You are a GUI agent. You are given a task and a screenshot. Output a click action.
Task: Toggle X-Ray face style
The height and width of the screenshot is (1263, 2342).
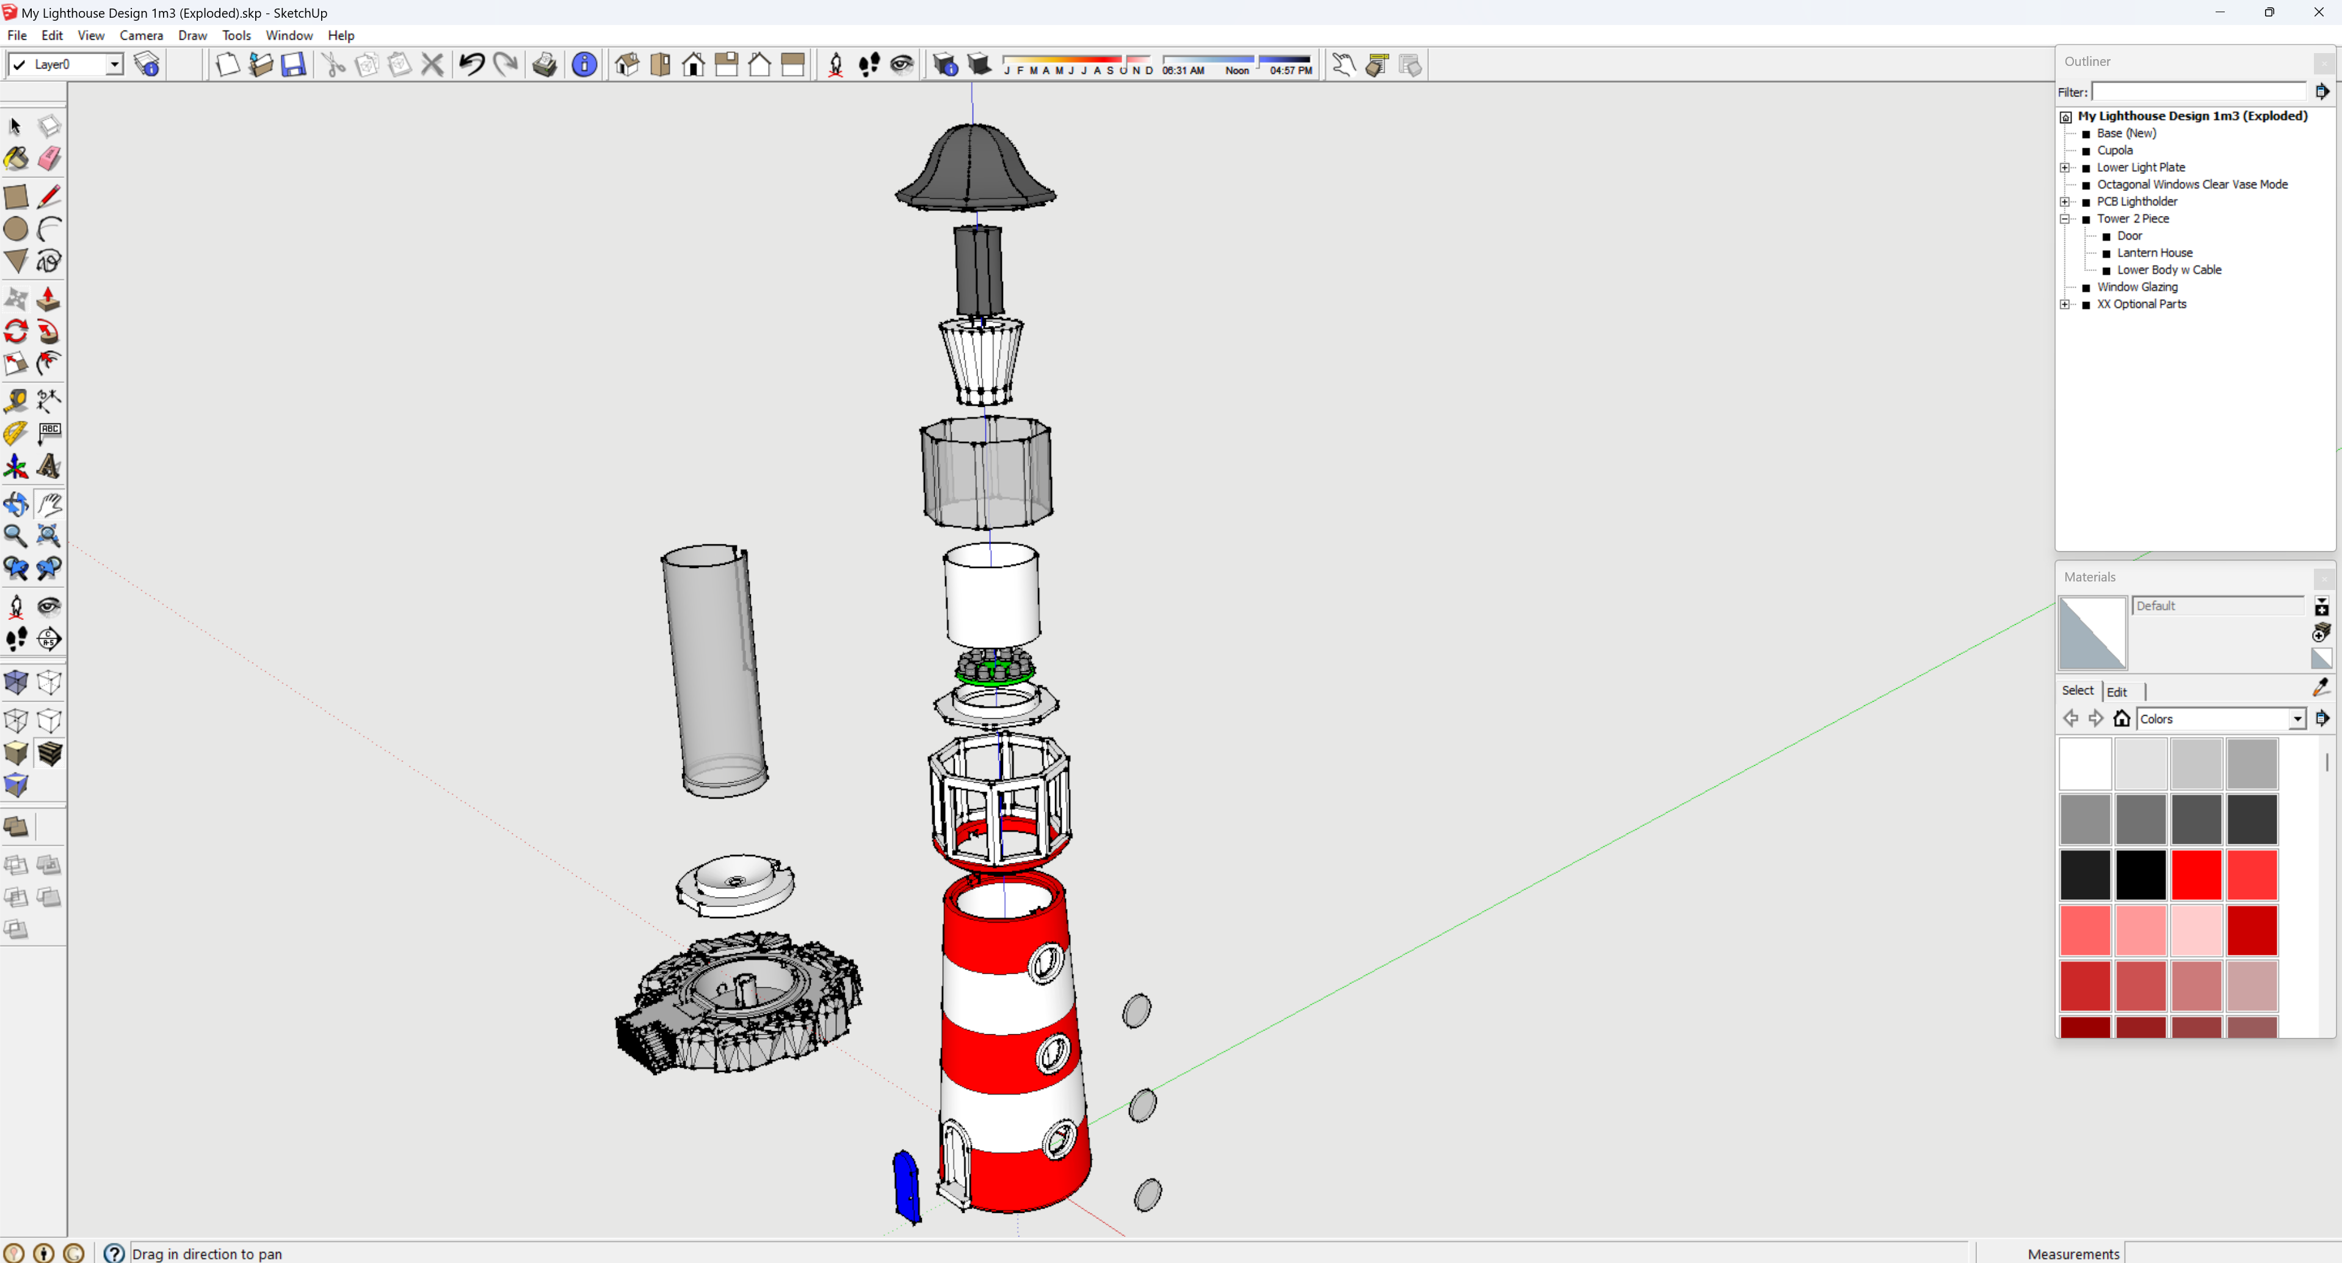tap(15, 682)
